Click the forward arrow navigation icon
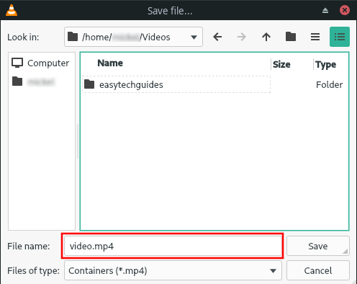 (x=242, y=37)
